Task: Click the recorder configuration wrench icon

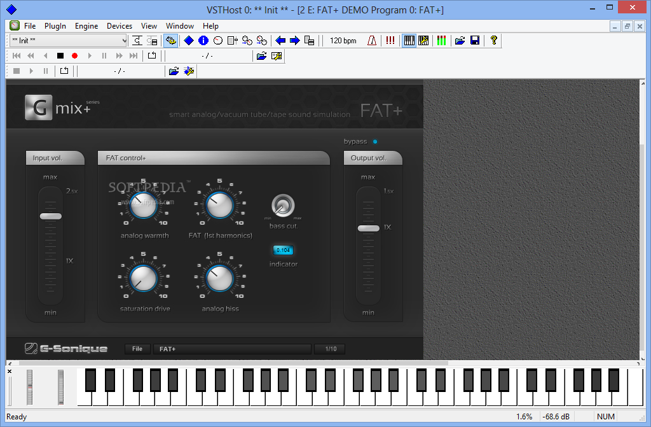Action: [189, 71]
